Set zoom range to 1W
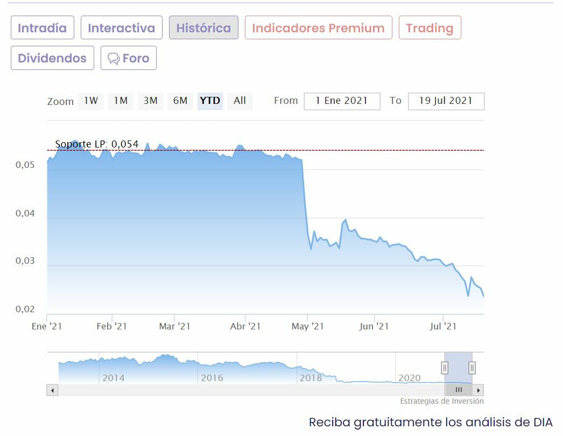 click(91, 101)
